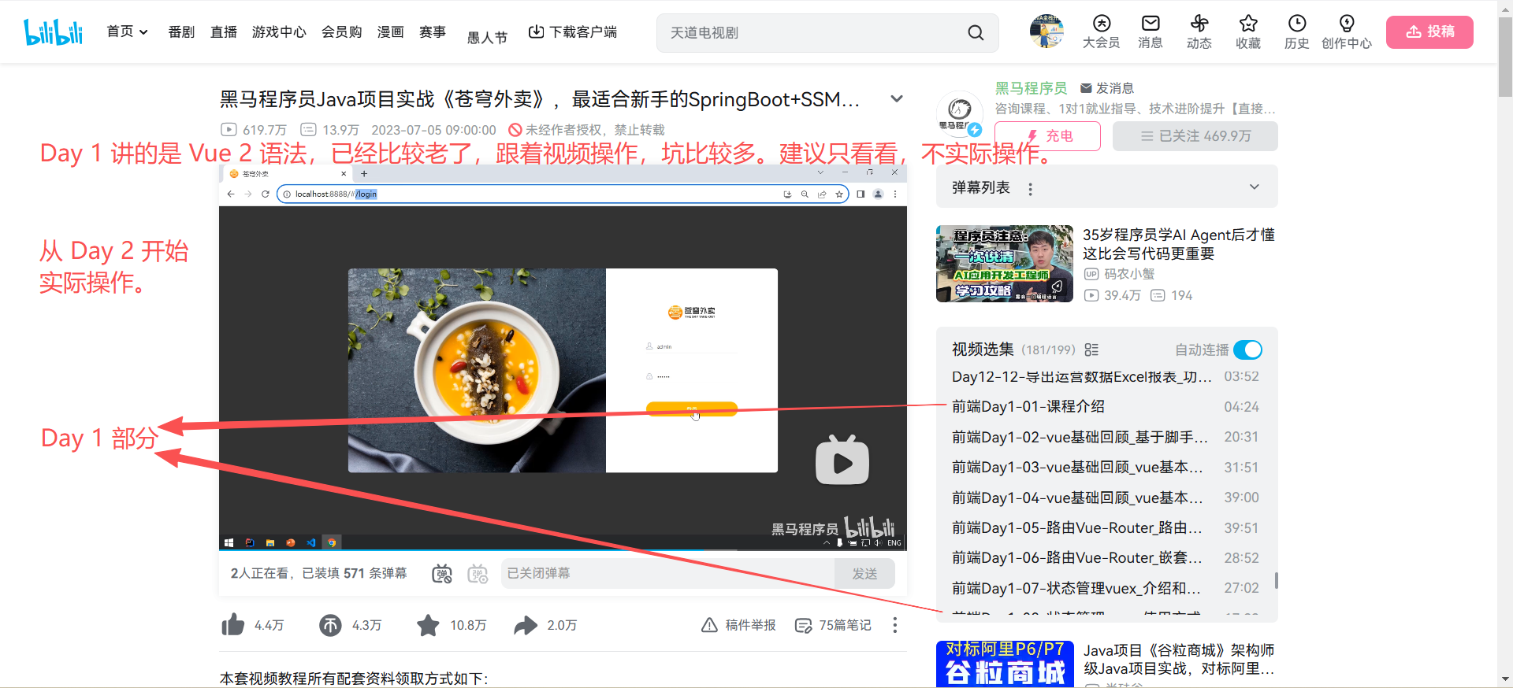The width and height of the screenshot is (1513, 688).
Task: Open the AI应用开发 video thumbnail
Action: [1004, 264]
